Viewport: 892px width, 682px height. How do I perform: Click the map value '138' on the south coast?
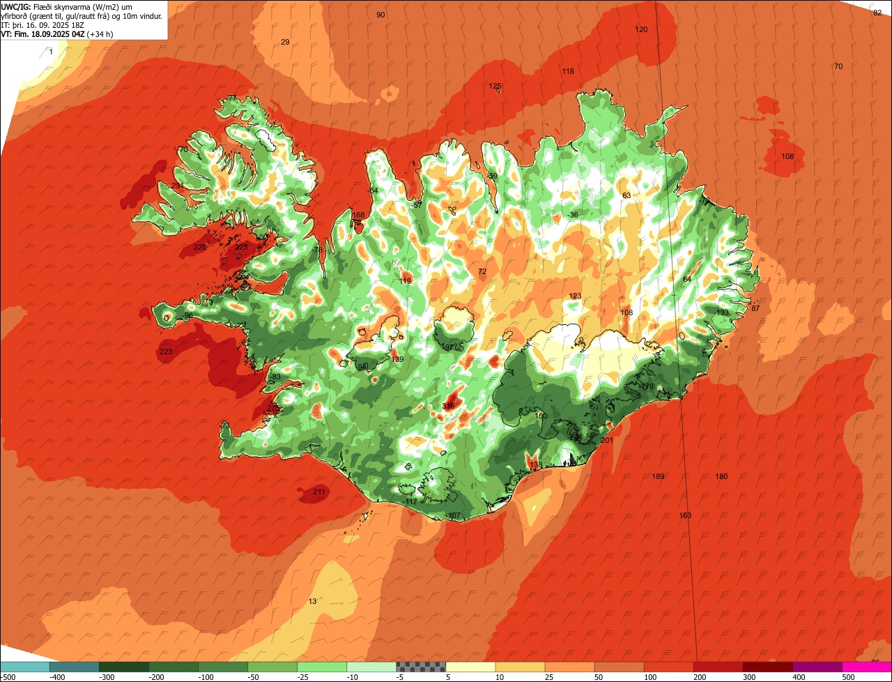click(535, 464)
